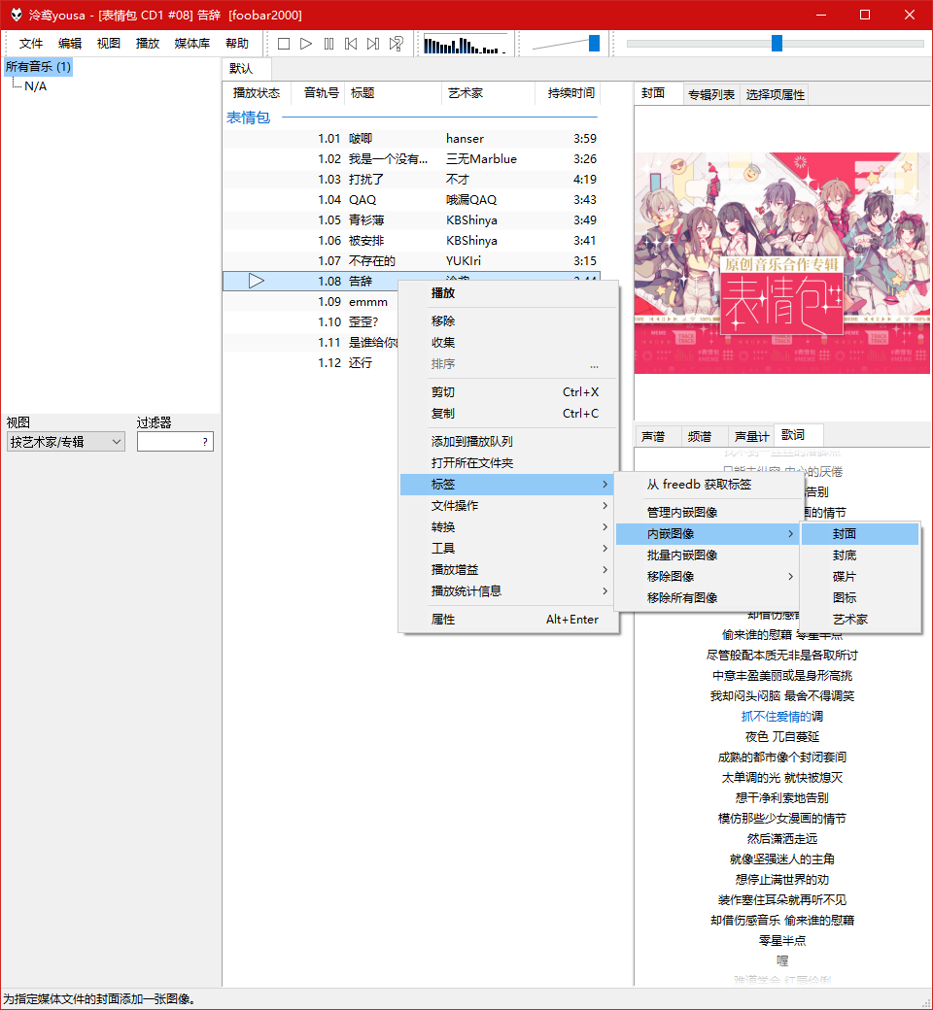Viewport: 933px width, 1010px height.
Task: Switch to the 频谱 tab
Action: [699, 437]
